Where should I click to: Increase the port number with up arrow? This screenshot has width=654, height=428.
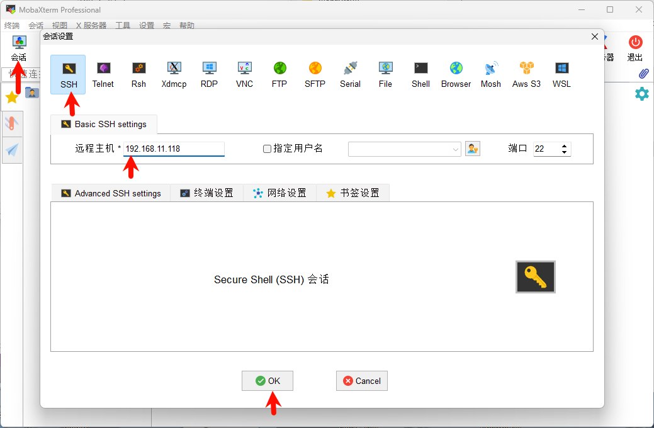click(565, 145)
